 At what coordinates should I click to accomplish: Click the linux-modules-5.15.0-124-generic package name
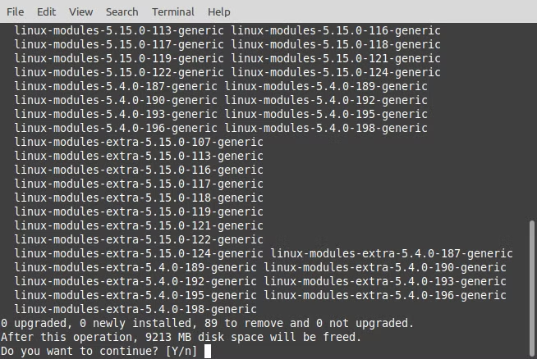[x=336, y=72]
